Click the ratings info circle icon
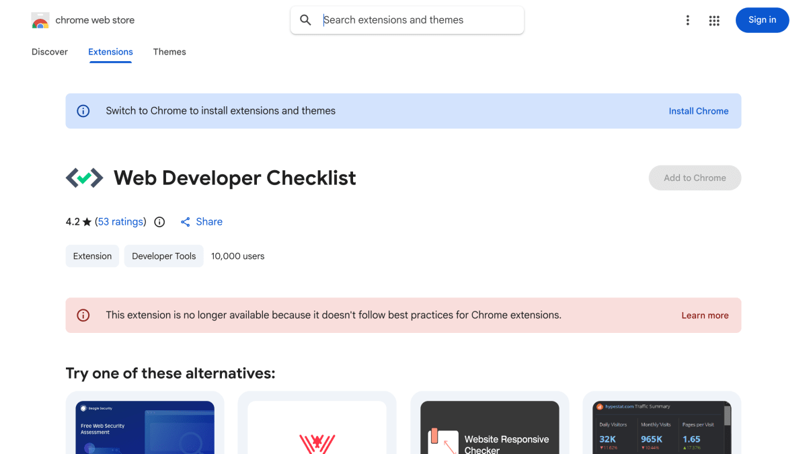The image size is (807, 454). point(159,222)
